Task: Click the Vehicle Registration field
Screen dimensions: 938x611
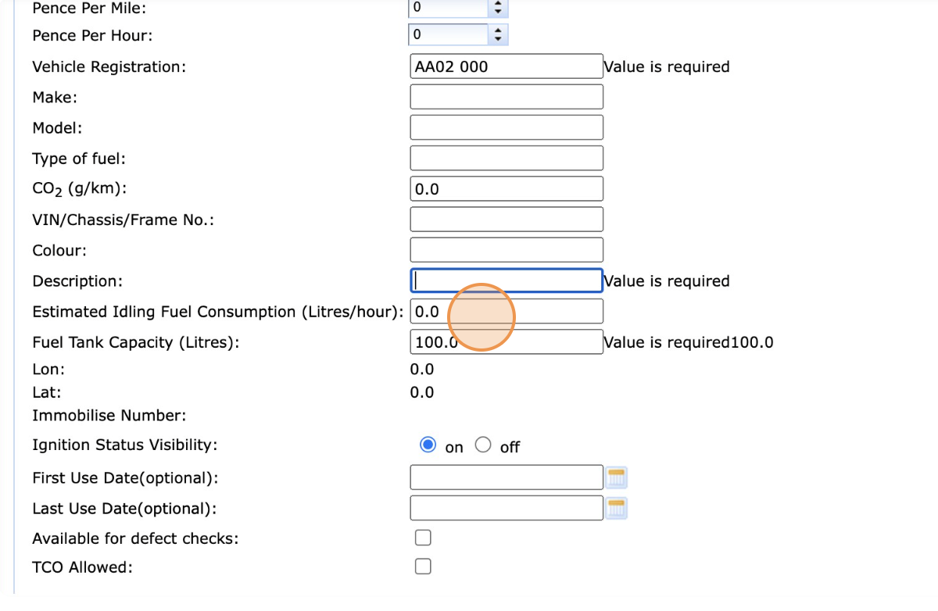Action: [506, 66]
